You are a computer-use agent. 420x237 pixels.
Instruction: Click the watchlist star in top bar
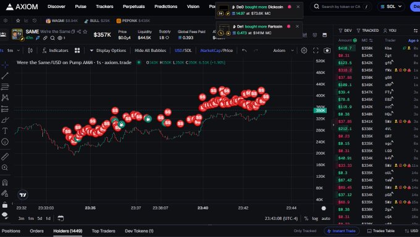point(18,20)
